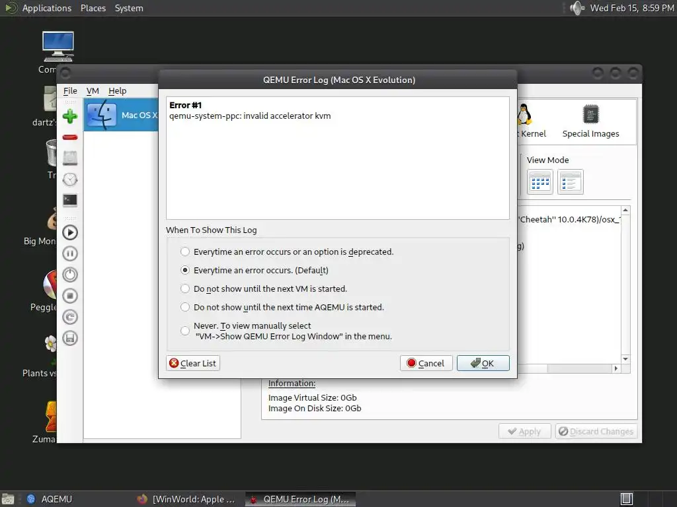The width and height of the screenshot is (677, 507).
Task: Click Cancel in the error log dialog
Action: 426,363
